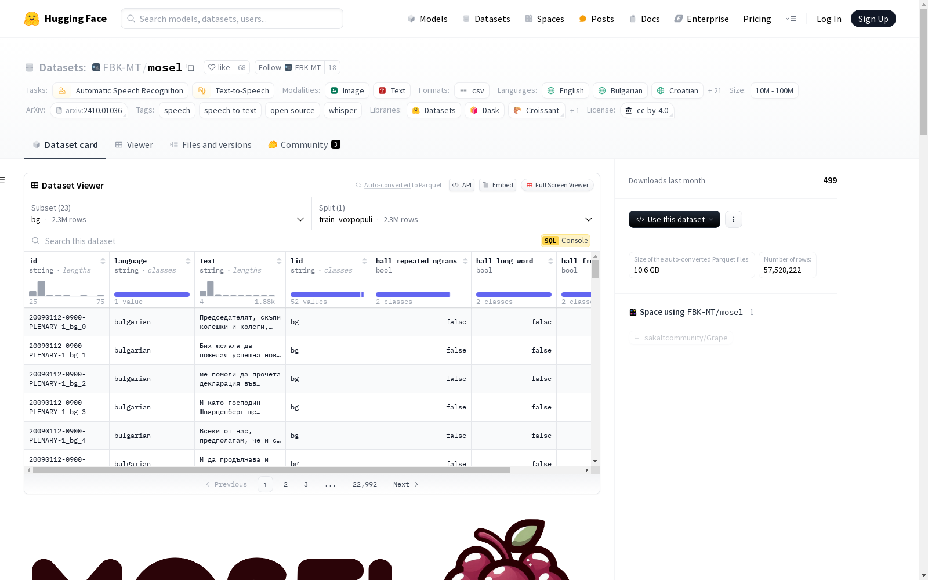
Task: Open Docs in the navigation bar
Action: tap(644, 19)
